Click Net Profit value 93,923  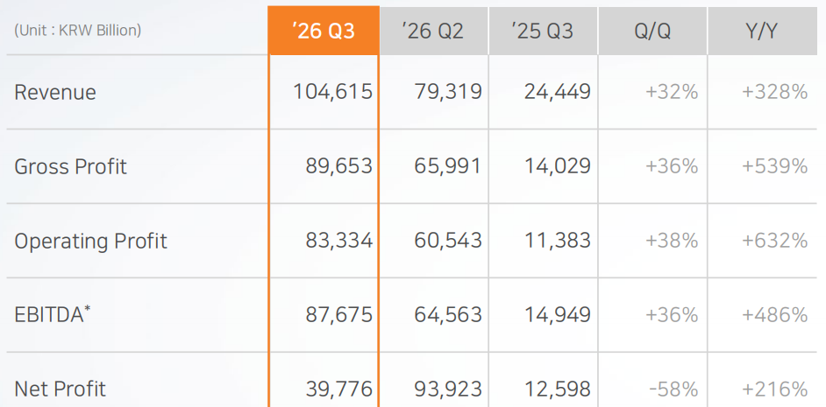(448, 389)
